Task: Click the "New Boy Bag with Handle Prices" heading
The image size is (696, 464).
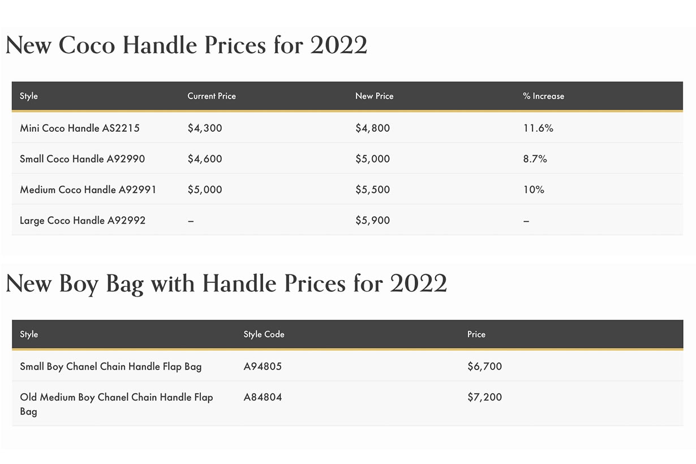Action: pyautogui.click(x=226, y=283)
